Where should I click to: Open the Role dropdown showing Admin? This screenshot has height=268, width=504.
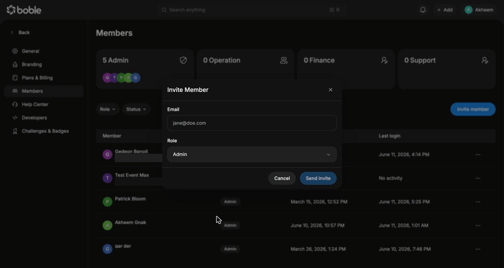tap(252, 154)
